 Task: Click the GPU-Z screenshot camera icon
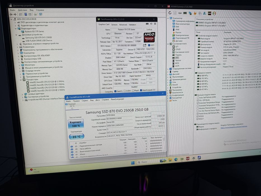click(x=147, y=24)
